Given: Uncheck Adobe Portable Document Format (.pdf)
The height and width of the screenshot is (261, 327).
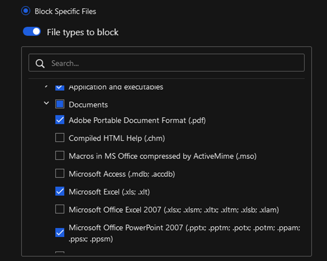Looking at the screenshot, I should tap(60, 120).
